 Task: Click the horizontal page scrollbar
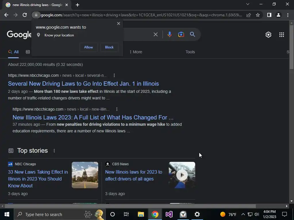coord(130,206)
